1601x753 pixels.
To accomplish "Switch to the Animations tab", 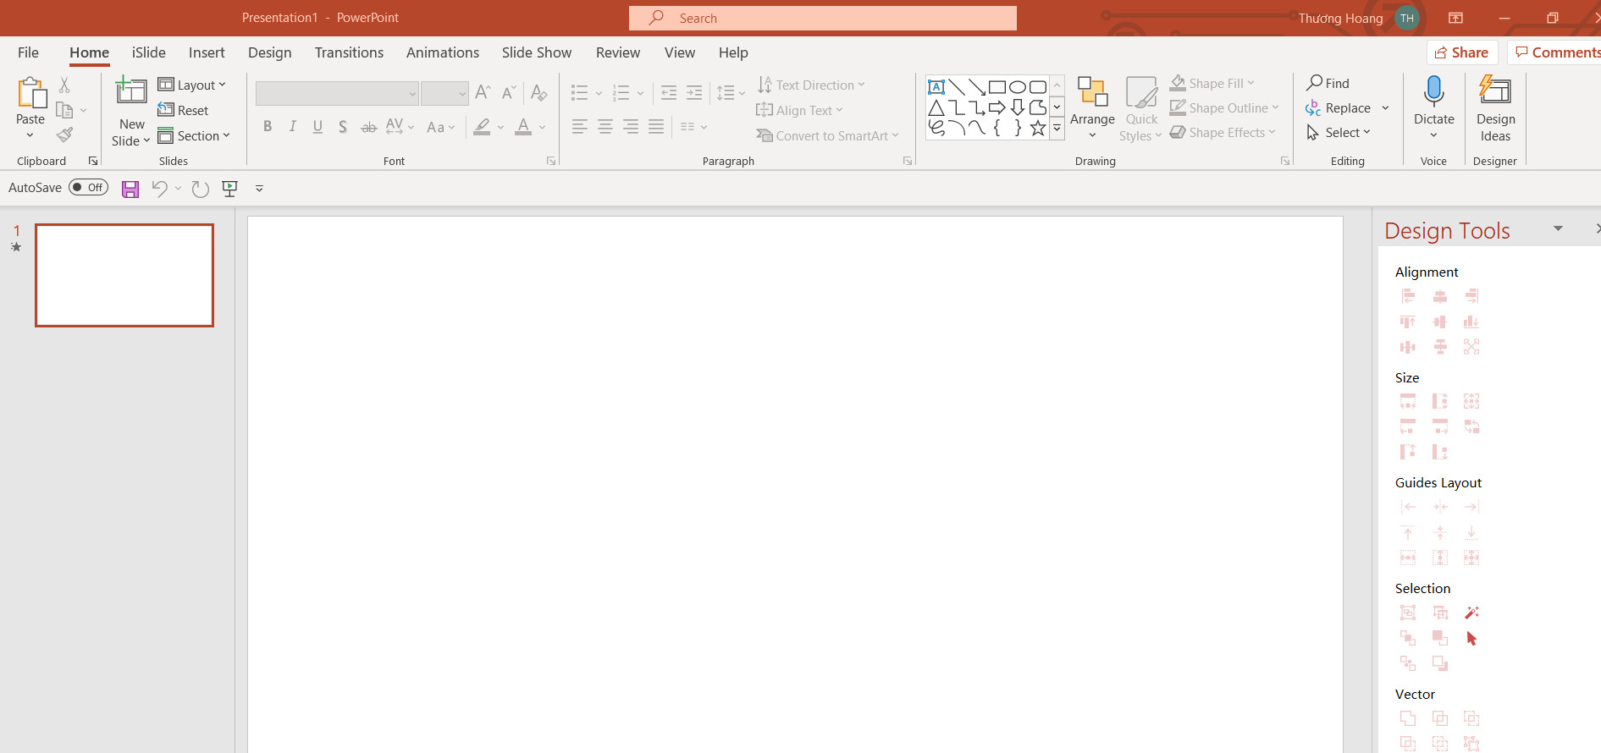I will coord(443,52).
